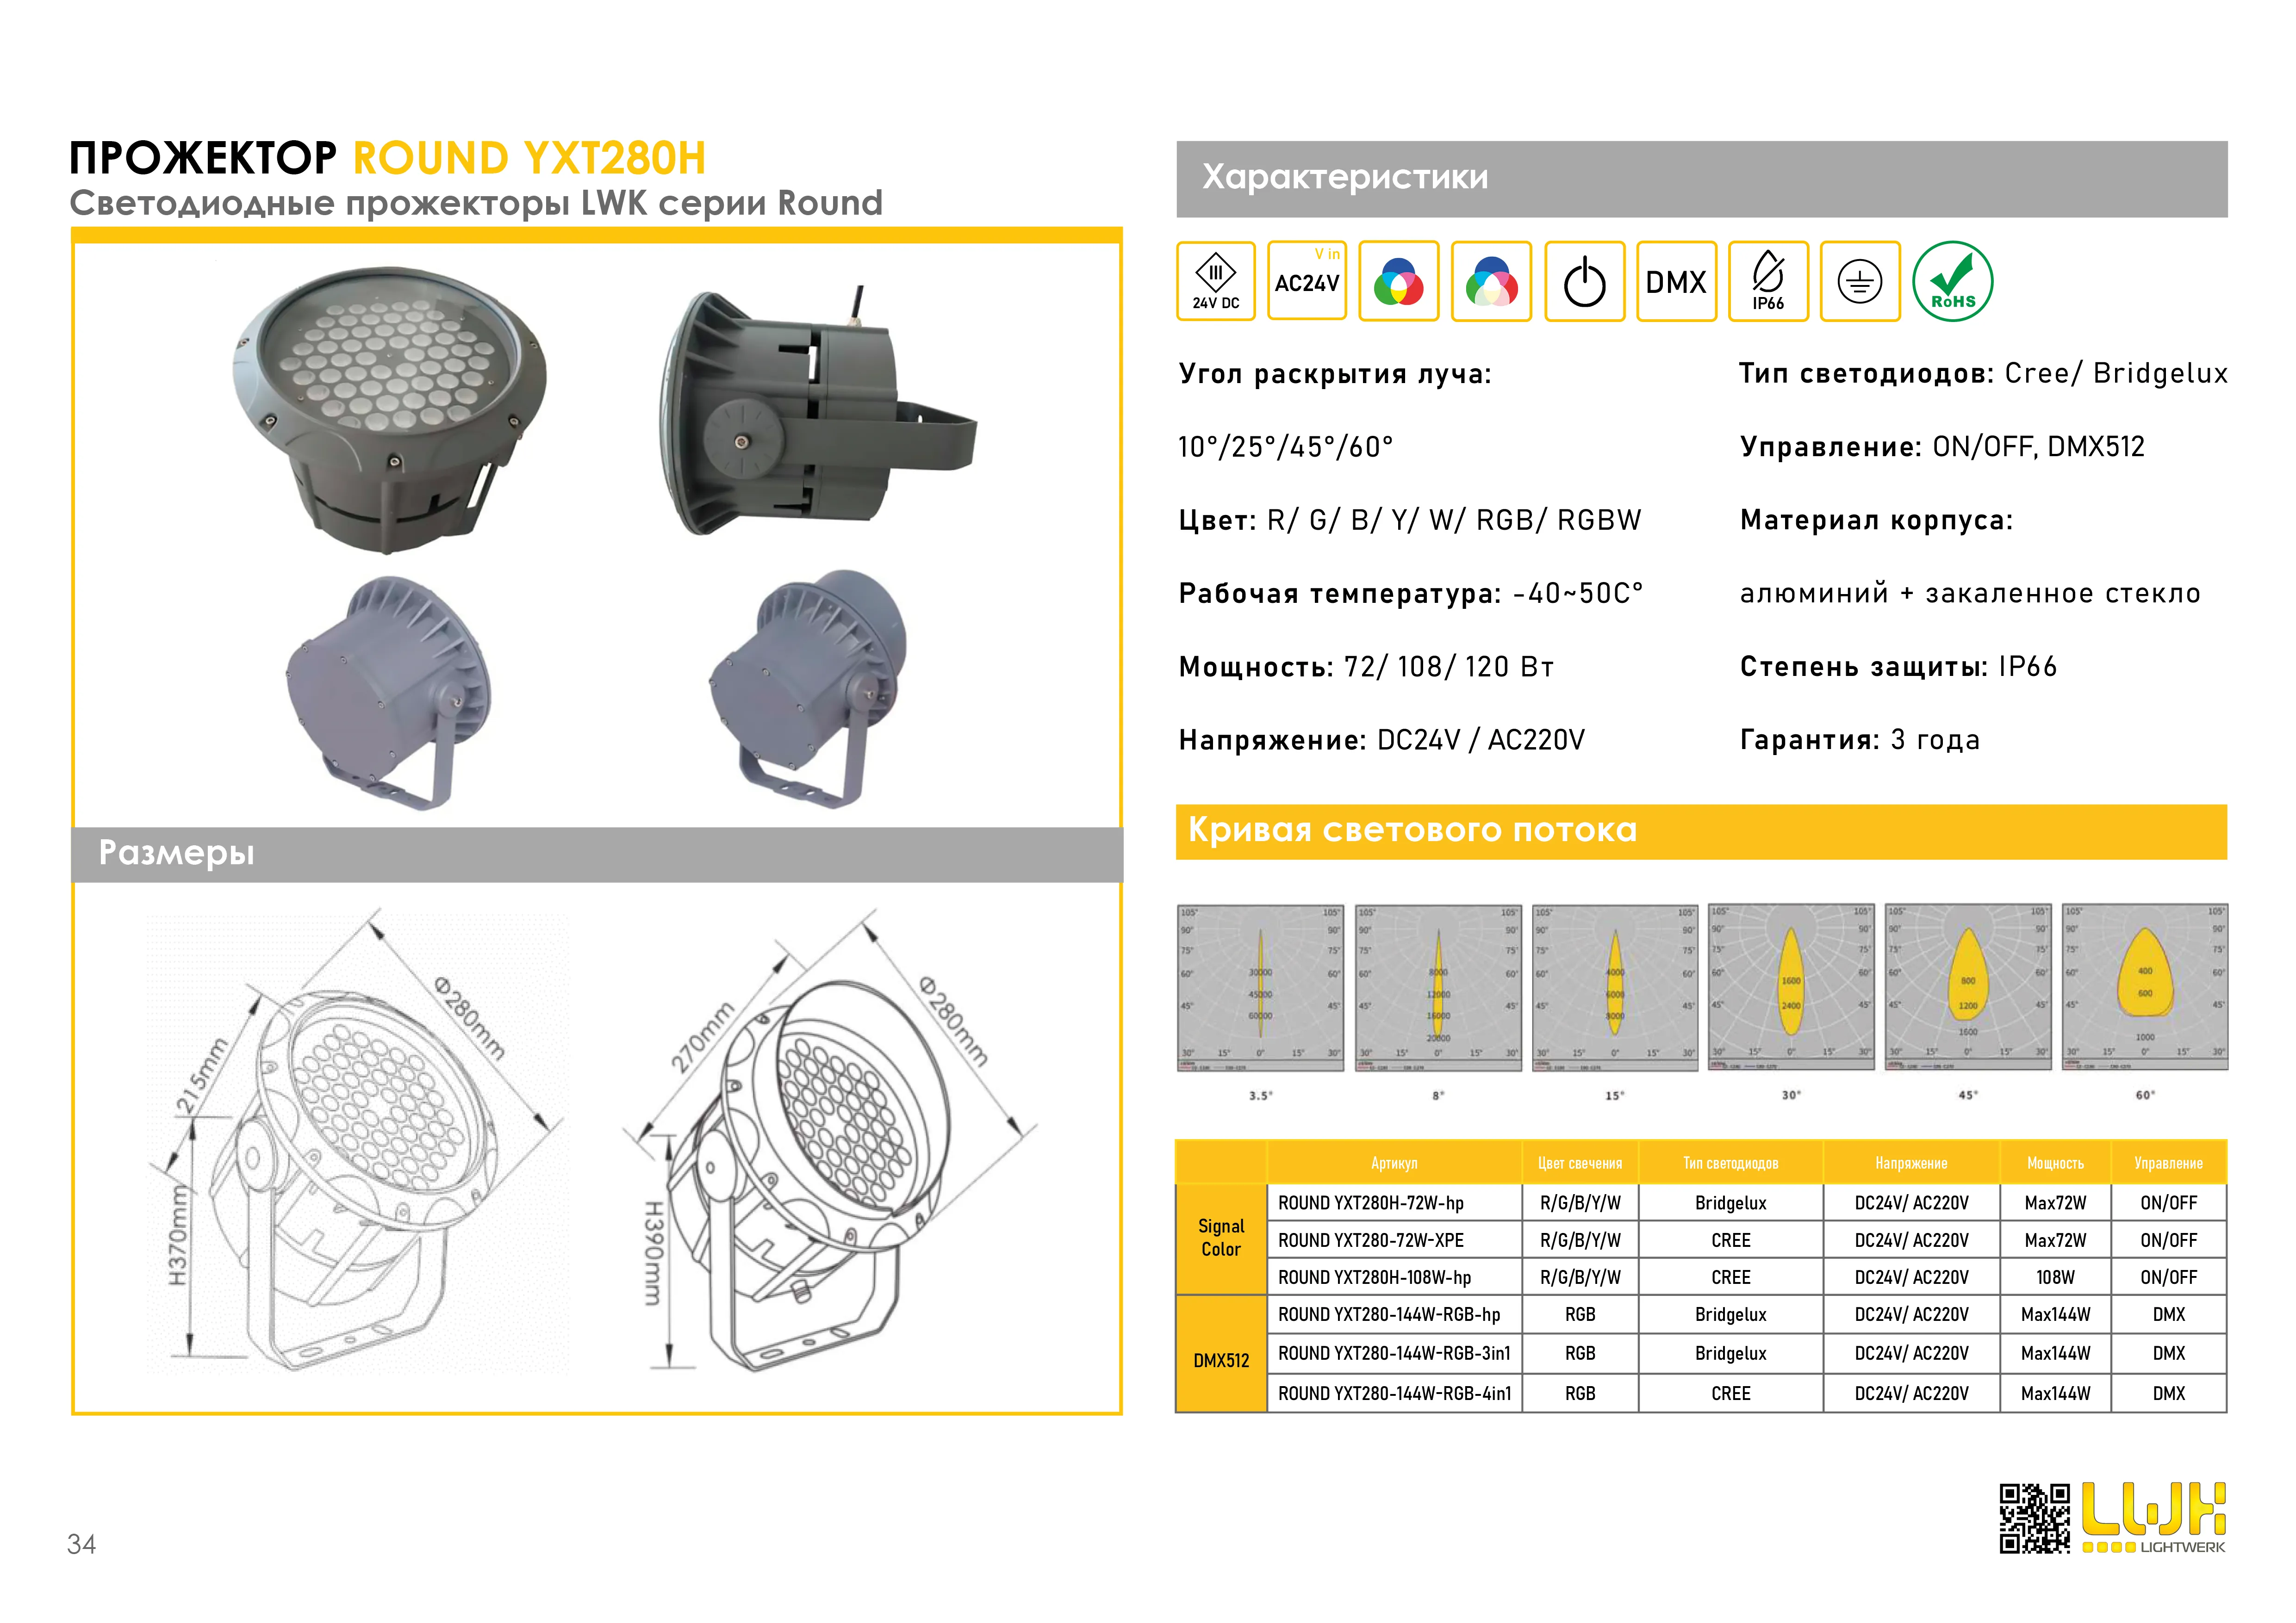Image resolution: width=2296 pixels, height=1623 pixels.
Task: Click article ROUND YXT280-144W-RGB-3in1
Action: (1394, 1353)
